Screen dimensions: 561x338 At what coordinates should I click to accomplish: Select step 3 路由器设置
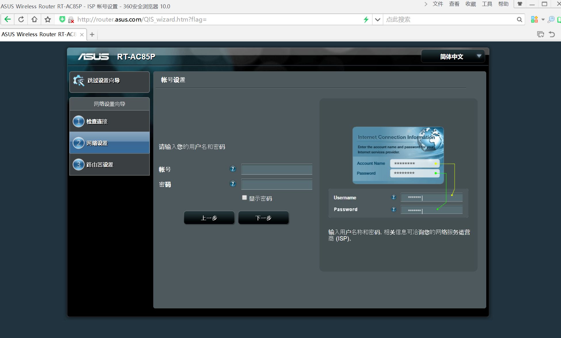[x=110, y=164]
